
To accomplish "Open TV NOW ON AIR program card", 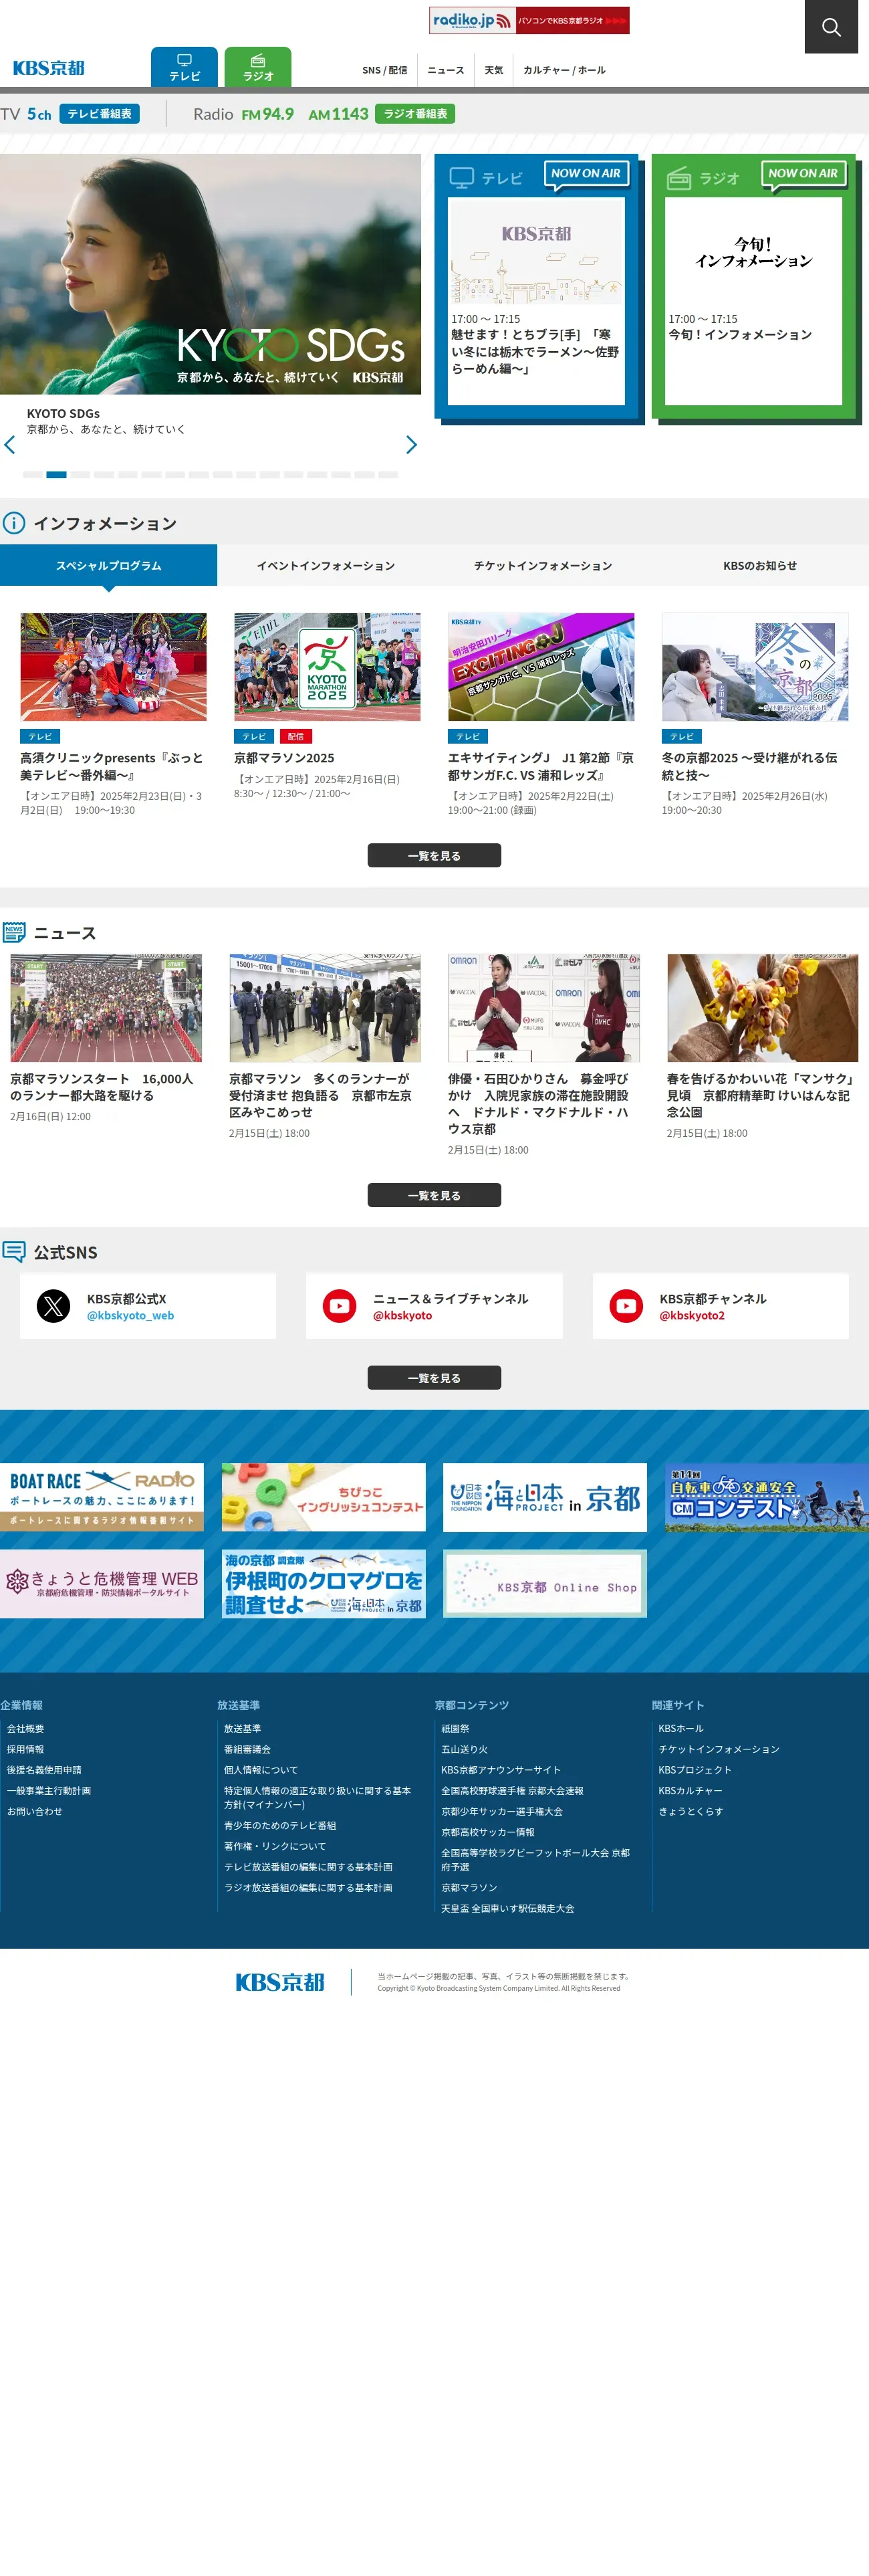I will point(536,301).
